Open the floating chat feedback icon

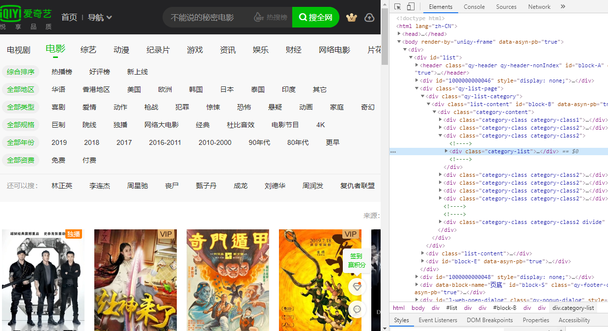pyautogui.click(x=358, y=309)
